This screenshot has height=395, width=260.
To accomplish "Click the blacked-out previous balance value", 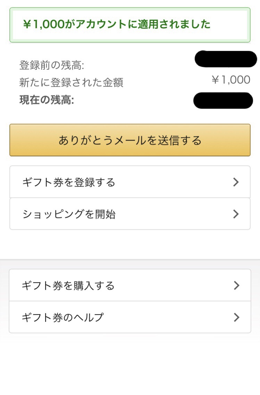I will pos(226,59).
